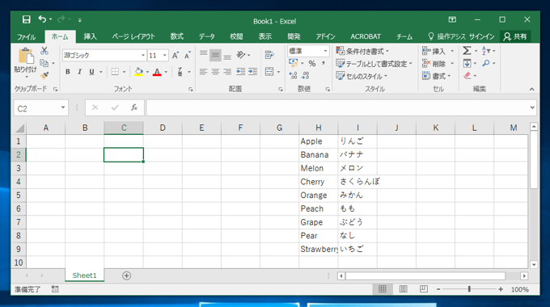Click the formula bar input field

[x=337, y=108]
